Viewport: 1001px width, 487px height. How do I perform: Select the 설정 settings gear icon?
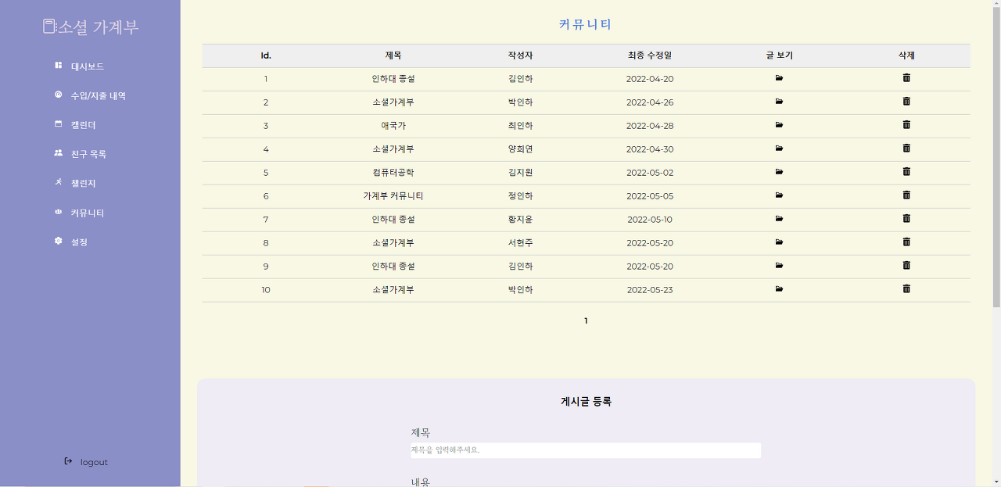(56, 242)
